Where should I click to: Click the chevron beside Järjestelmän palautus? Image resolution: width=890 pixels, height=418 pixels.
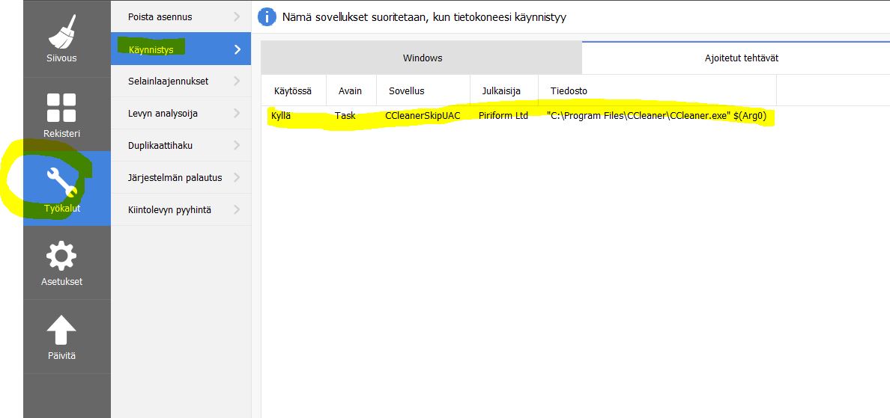pyautogui.click(x=237, y=177)
